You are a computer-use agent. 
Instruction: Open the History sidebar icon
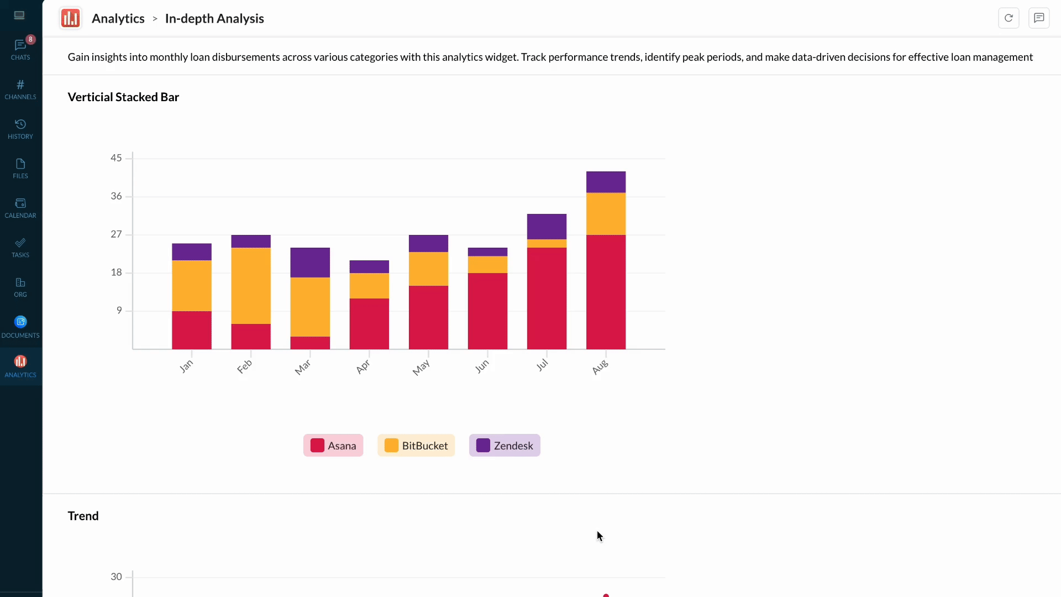(x=20, y=129)
